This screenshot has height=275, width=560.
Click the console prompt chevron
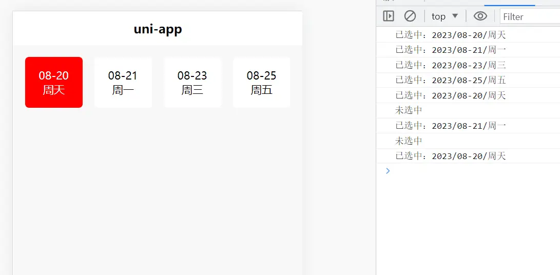click(388, 171)
